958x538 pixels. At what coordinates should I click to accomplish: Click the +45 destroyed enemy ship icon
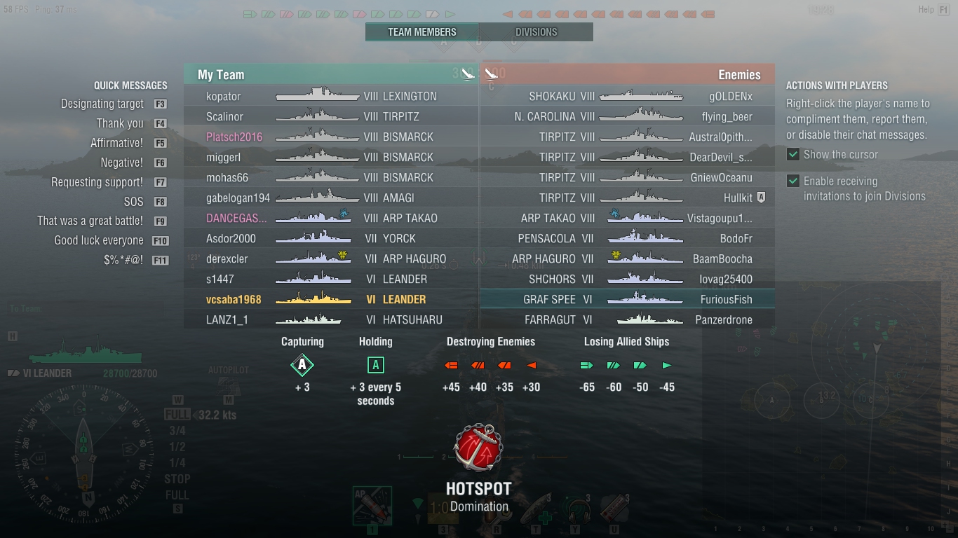click(x=451, y=366)
